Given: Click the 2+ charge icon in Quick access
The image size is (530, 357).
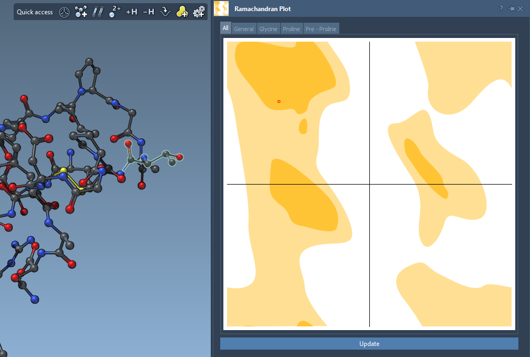Looking at the screenshot, I should point(114,12).
